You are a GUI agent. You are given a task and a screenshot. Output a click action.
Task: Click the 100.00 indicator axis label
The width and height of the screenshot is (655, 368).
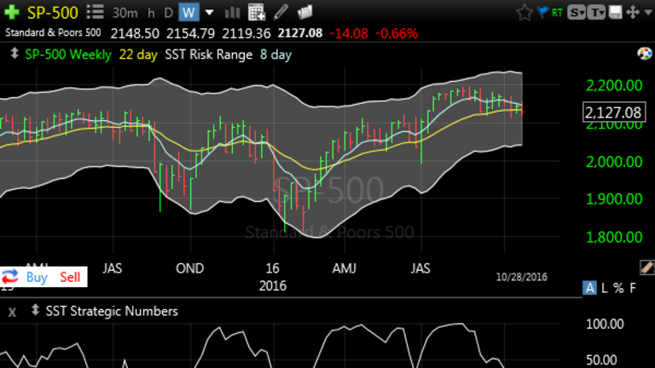[x=605, y=325]
